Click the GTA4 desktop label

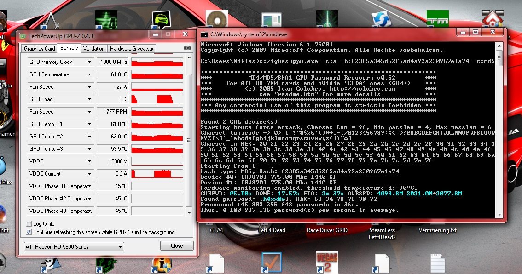tap(216, 230)
